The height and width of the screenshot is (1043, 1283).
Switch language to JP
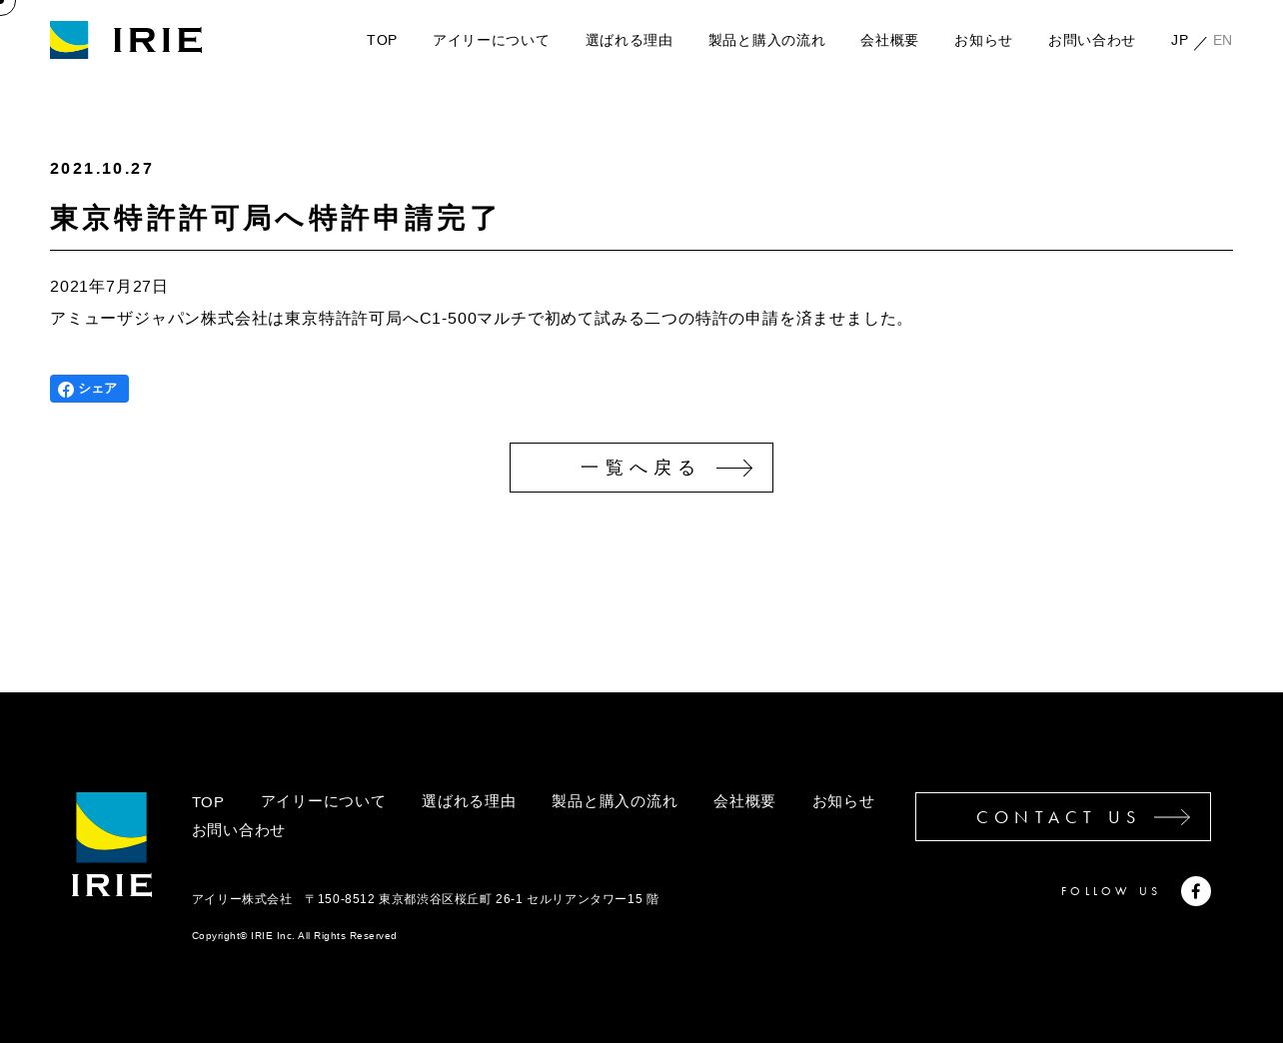pyautogui.click(x=1180, y=40)
